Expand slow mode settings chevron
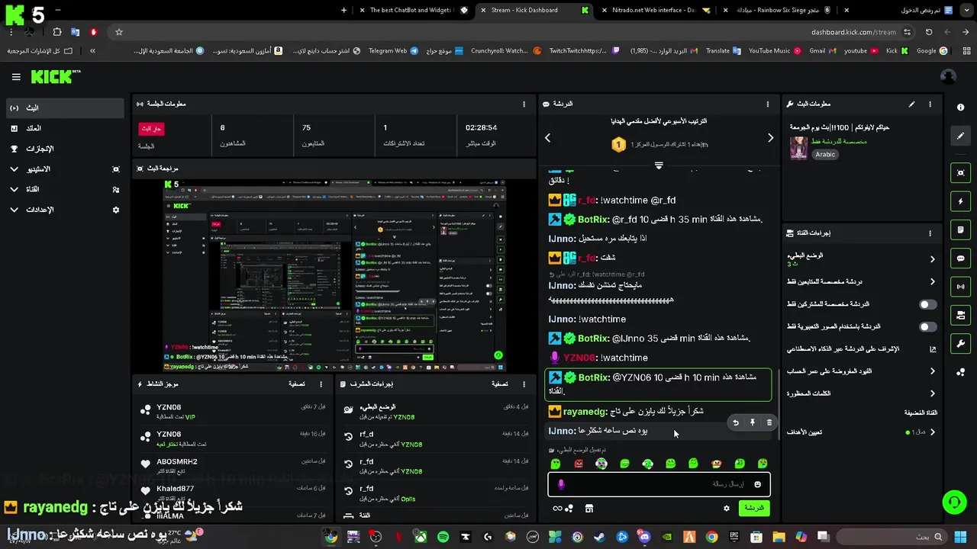Viewport: 977px width, 549px height. (x=932, y=259)
